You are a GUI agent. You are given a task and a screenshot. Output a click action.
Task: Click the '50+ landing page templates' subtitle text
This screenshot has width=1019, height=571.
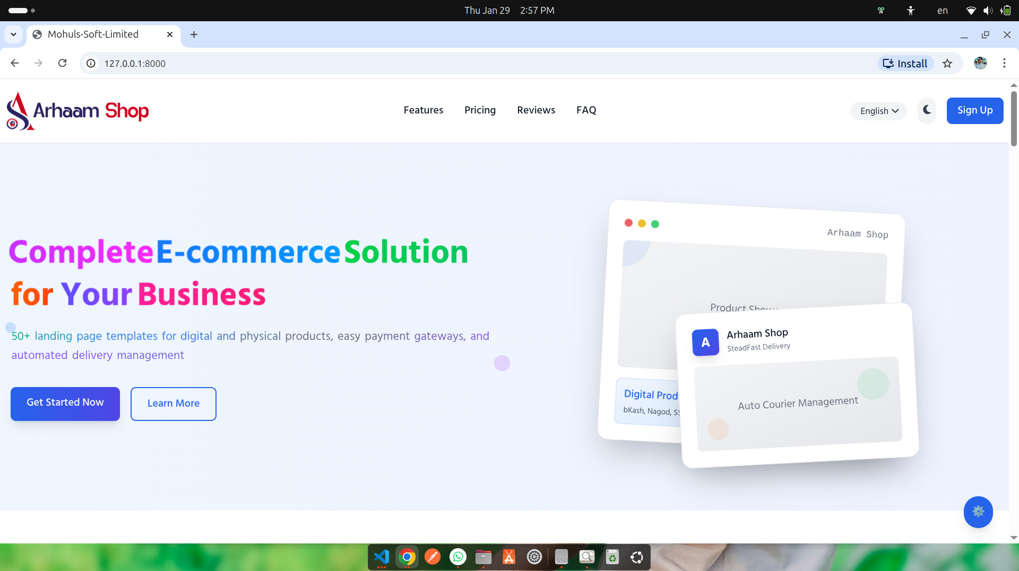(251, 346)
